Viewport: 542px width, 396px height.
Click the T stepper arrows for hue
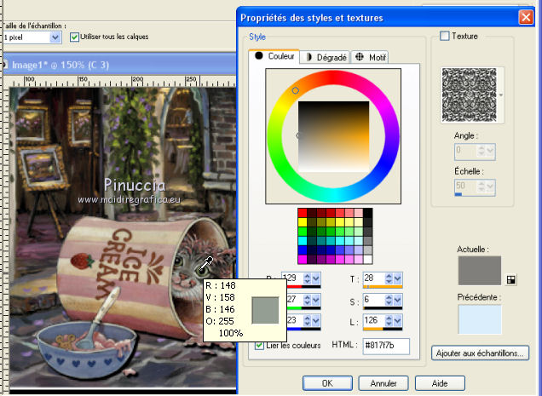click(x=389, y=278)
